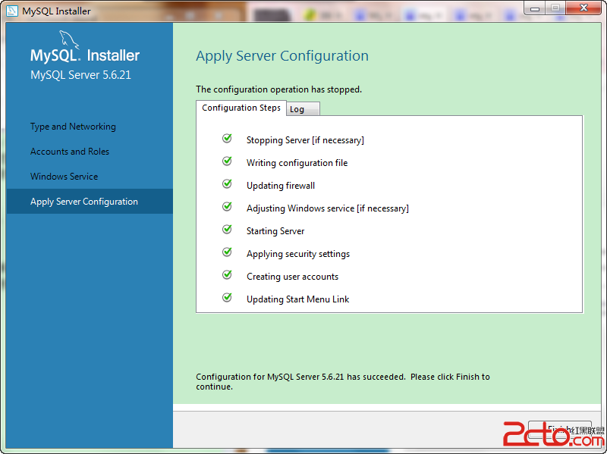Viewport: 607px width, 454px height.
Task: Click the Finish button
Action: click(x=560, y=429)
